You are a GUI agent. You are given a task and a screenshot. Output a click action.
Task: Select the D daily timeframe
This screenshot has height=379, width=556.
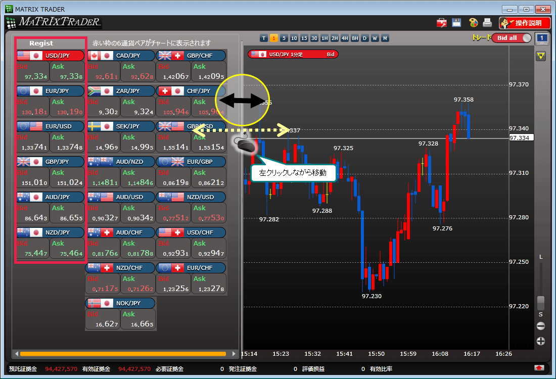365,38
